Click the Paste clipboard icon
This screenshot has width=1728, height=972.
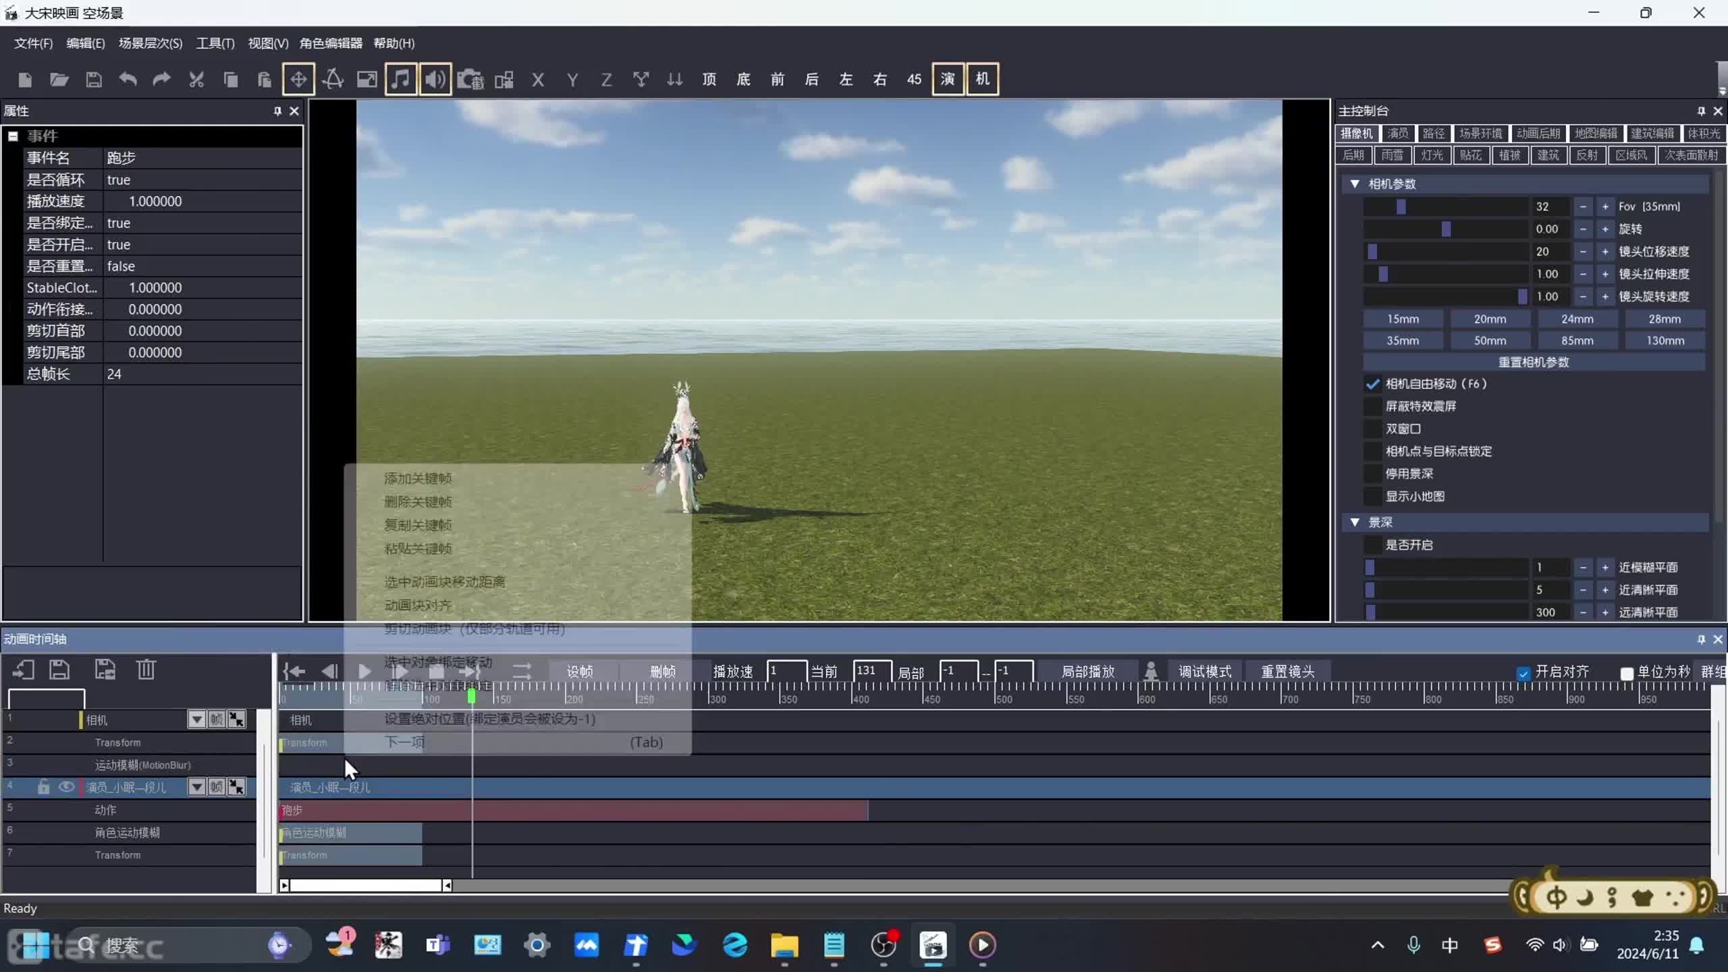pos(265,80)
